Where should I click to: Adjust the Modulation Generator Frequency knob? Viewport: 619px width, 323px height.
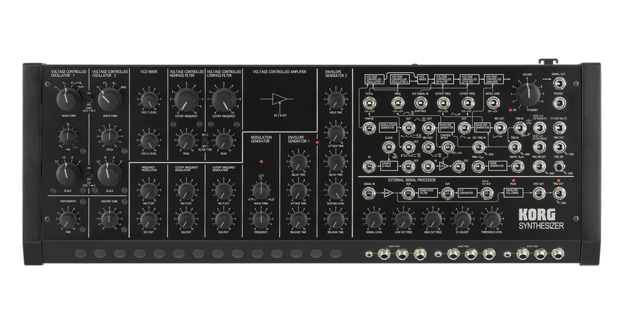pyautogui.click(x=261, y=220)
